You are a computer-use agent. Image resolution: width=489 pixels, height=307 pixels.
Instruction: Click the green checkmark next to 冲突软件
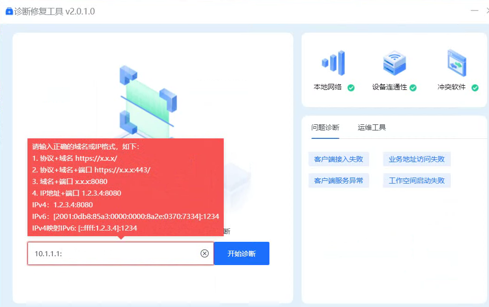tap(475, 88)
